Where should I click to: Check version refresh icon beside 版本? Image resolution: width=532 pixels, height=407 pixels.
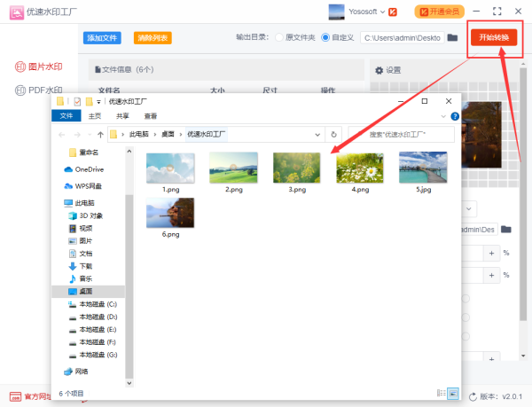(x=473, y=396)
